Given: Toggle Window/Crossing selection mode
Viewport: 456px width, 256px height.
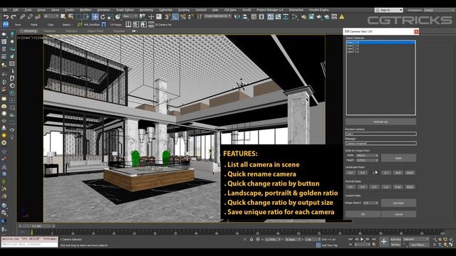Looking at the screenshot, I should pos(86,17).
